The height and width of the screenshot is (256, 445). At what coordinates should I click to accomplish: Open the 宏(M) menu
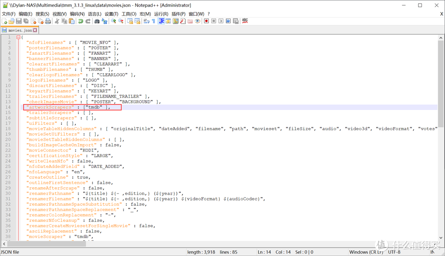[145, 14]
